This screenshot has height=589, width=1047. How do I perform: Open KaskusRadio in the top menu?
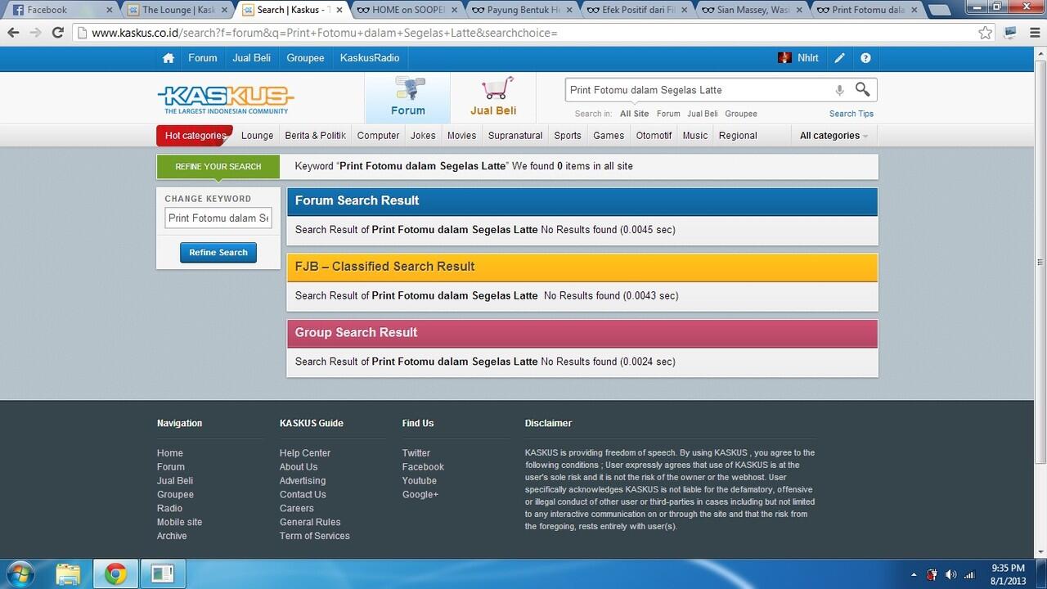(x=370, y=58)
